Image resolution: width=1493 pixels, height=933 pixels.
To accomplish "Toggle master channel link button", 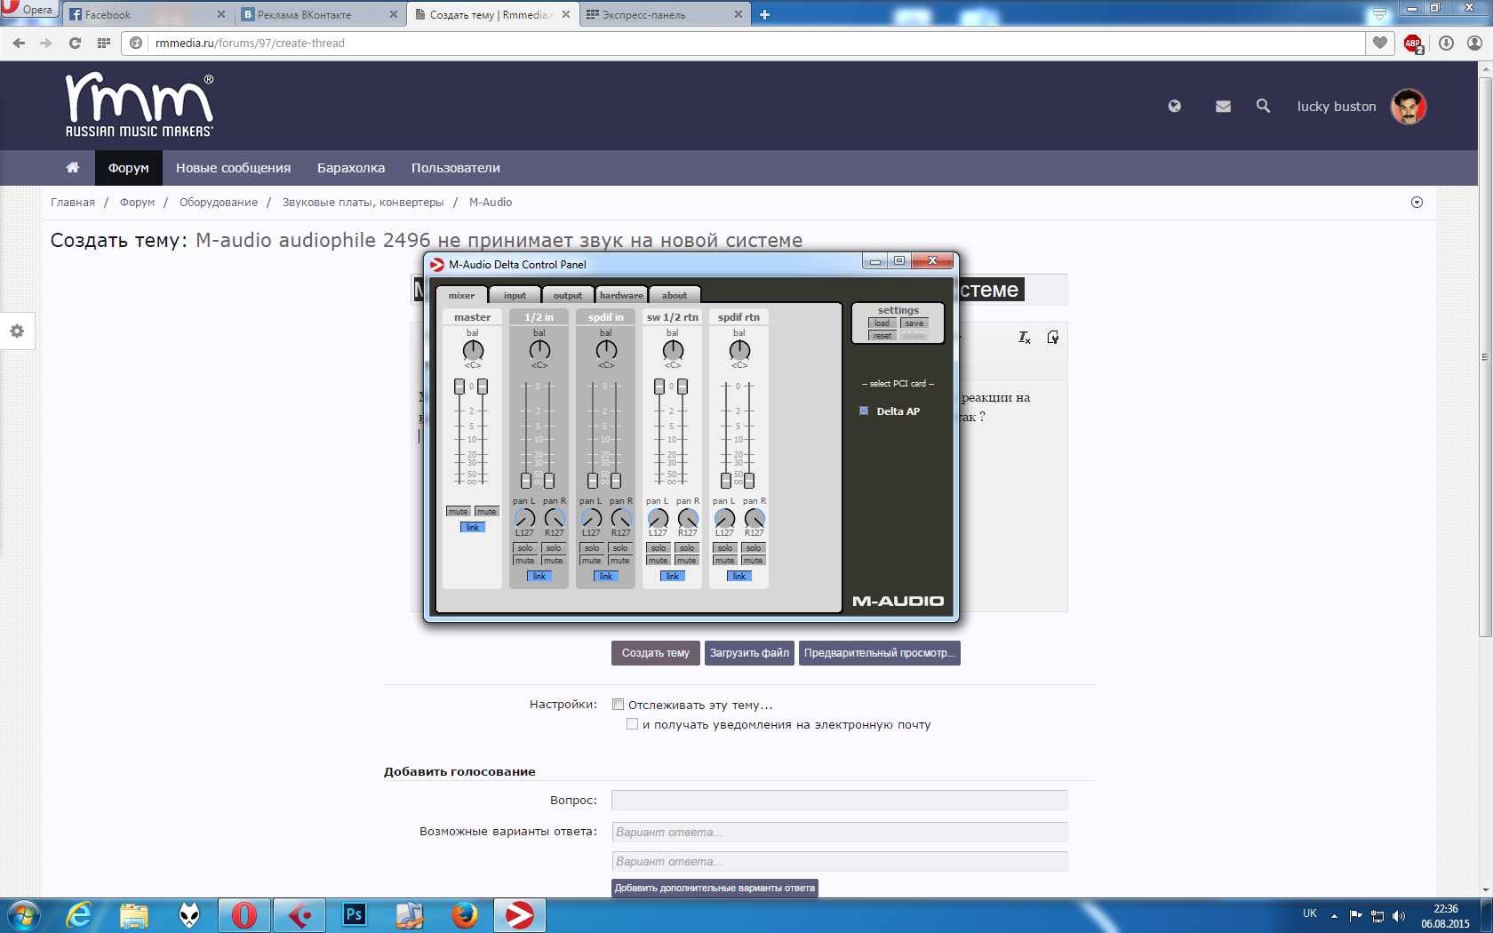I will point(473,527).
